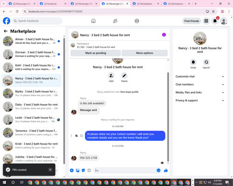
Task: Attach a photo file icon
Action: (77, 171)
